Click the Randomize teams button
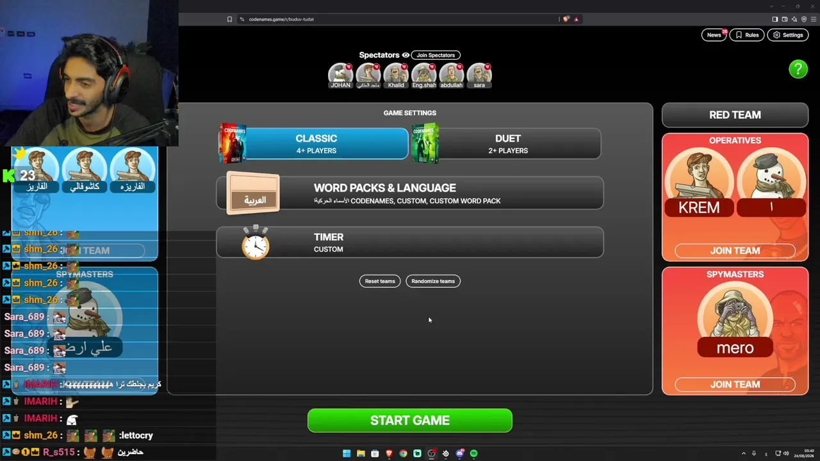Viewport: 820px width, 461px height. 433,281
